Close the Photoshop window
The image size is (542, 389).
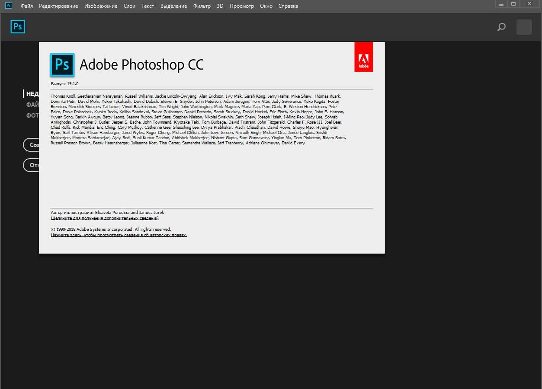click(x=529, y=4)
